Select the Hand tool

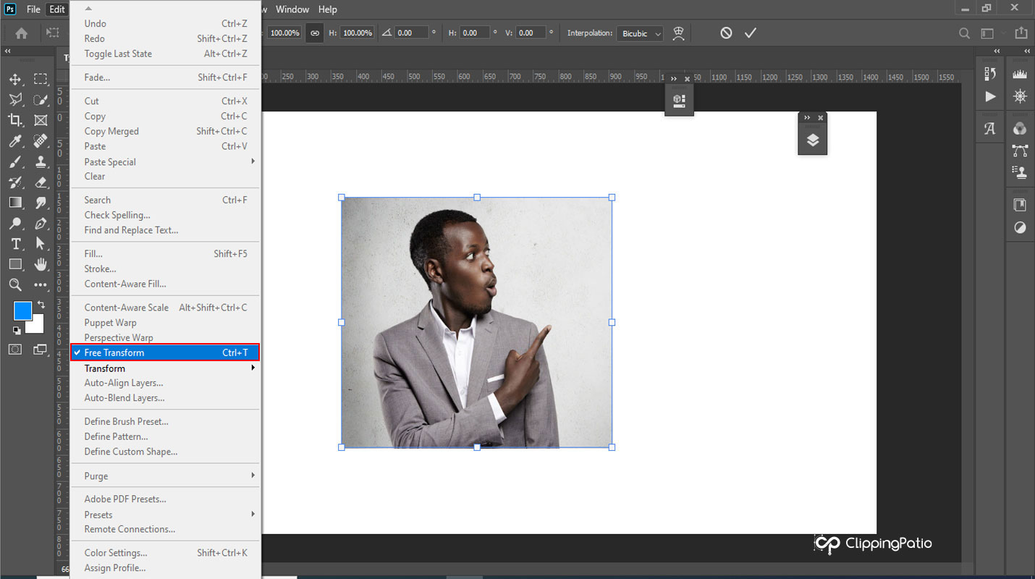pyautogui.click(x=41, y=264)
